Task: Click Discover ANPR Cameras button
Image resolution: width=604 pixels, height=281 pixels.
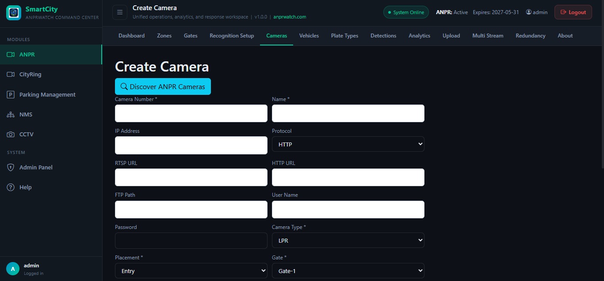Action: (x=163, y=86)
